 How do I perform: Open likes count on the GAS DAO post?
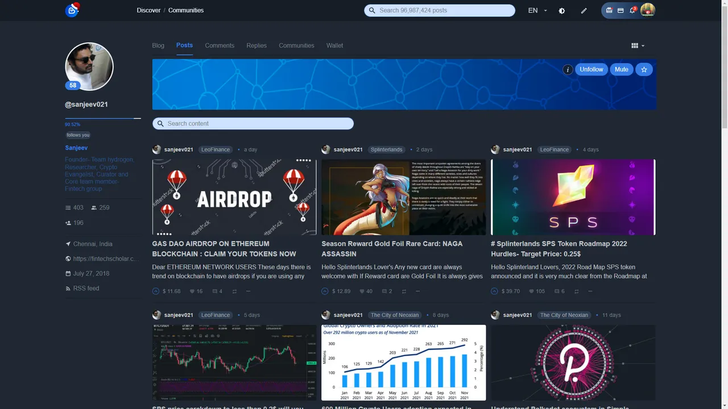[x=195, y=291]
